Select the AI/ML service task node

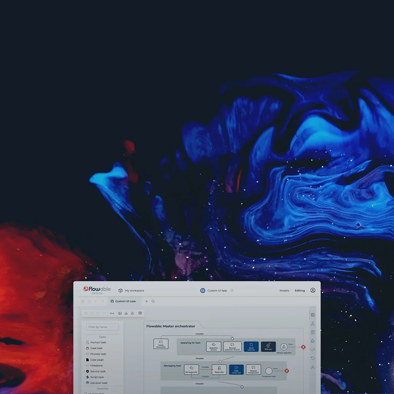pyautogui.click(x=236, y=369)
